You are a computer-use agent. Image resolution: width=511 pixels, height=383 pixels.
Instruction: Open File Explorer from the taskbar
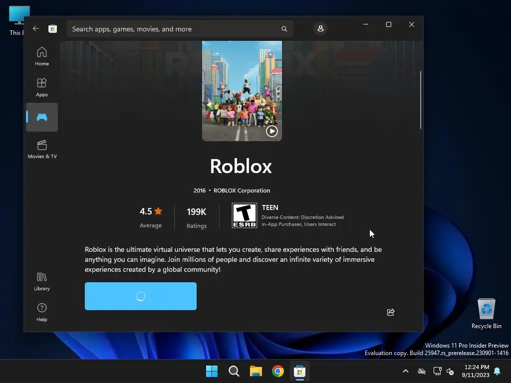(256, 371)
